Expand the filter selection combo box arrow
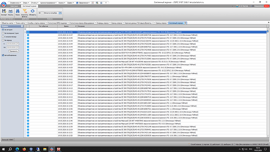Viewport: 270px width, 152px height. click(x=60, y=13)
